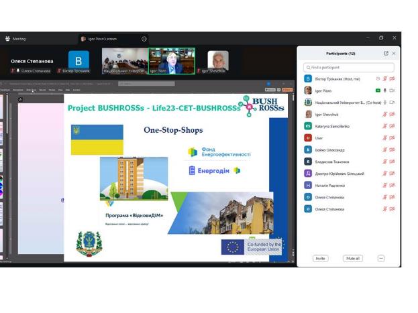This screenshot has width=418, height=313.
Task: Click camera-off icon for User
Action: 392,137
